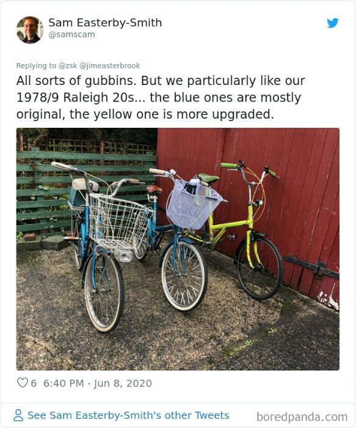Click the person icon beside other Tweets link
Image resolution: width=356 pixels, height=428 pixels.
(18, 415)
